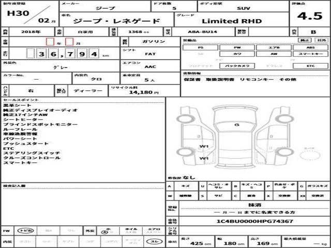Select the FAT shift value
Image resolution: width=331 pixels, height=248 pixels.
pyautogui.click(x=150, y=54)
